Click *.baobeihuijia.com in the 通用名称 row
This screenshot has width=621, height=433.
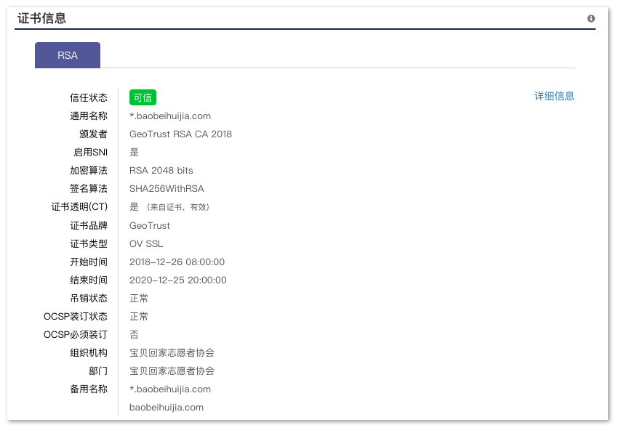pos(170,116)
